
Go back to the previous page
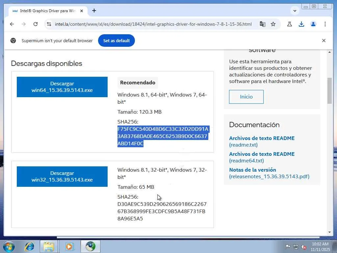12,24
